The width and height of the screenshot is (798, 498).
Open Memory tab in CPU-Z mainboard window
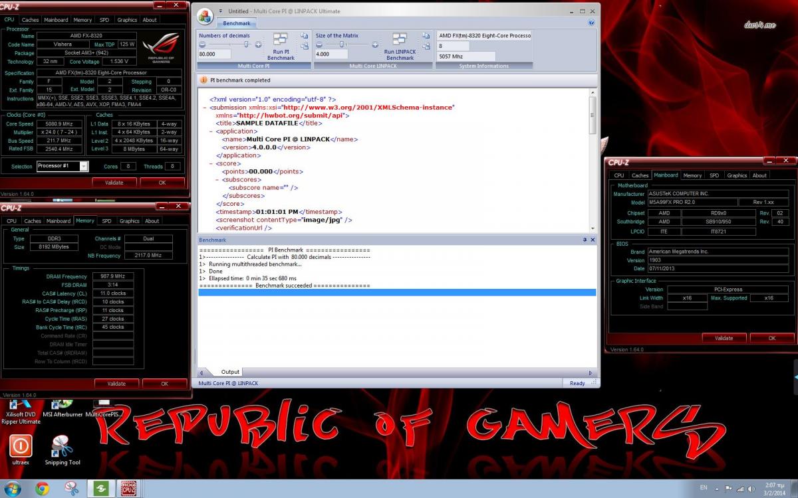(692, 175)
